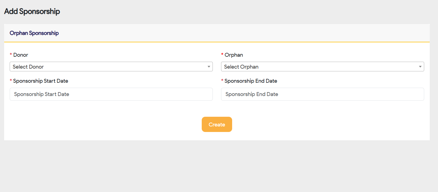Click the Select Orphan placeholder text

tap(241, 67)
